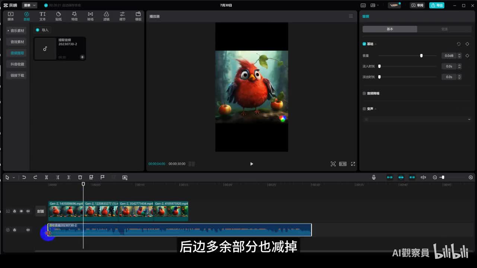Expand the 音乐素材 category
Viewport: 477px width, 268px height.
coord(17,31)
